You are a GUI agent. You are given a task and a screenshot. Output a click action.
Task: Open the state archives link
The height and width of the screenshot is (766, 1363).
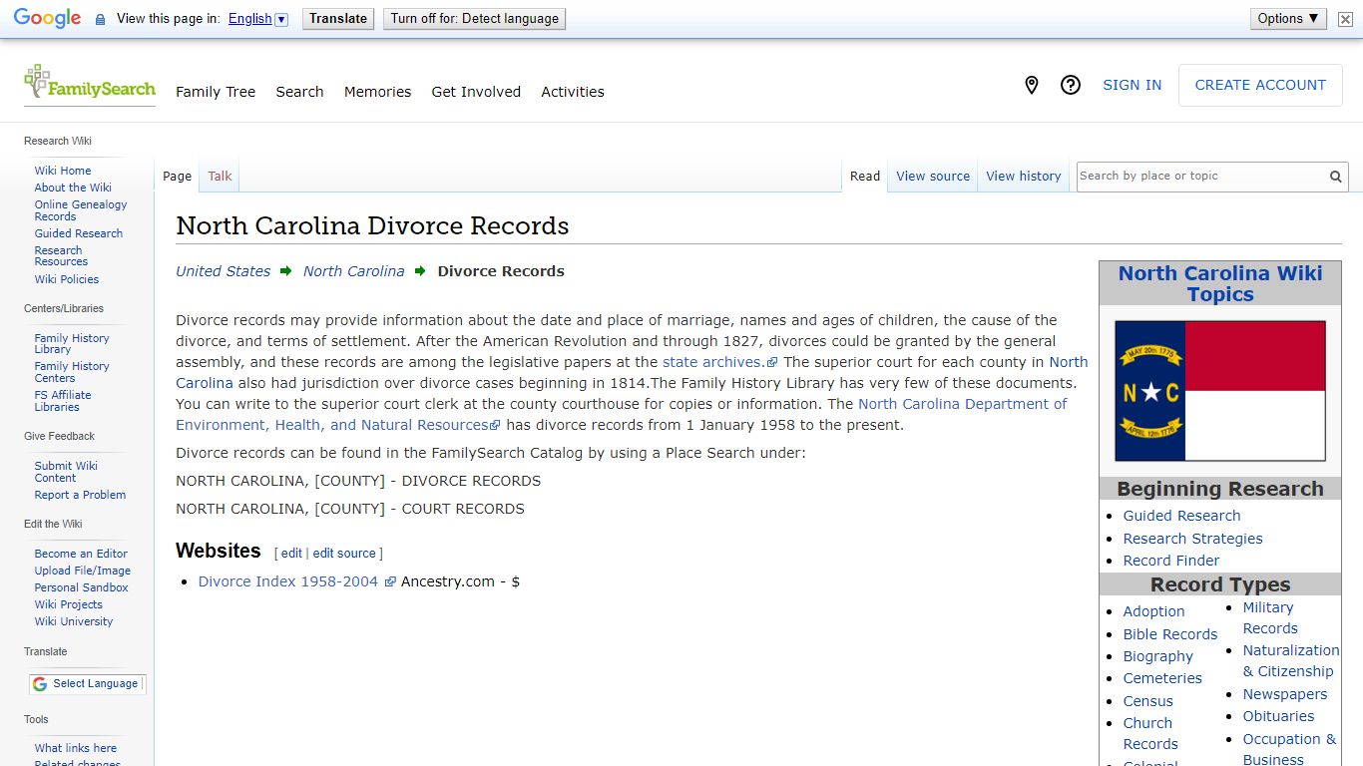pyautogui.click(x=719, y=362)
